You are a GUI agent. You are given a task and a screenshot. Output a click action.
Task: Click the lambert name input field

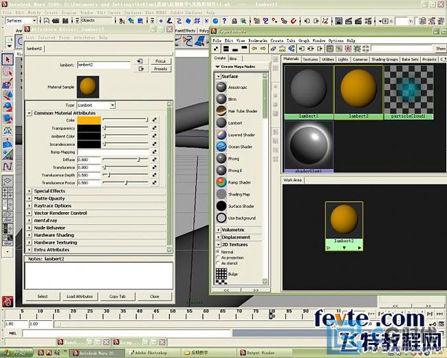[104, 65]
